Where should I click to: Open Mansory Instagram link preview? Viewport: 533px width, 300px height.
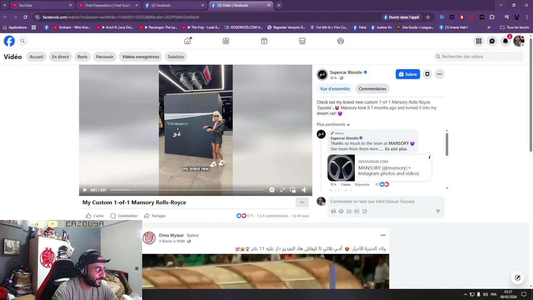[379, 168]
